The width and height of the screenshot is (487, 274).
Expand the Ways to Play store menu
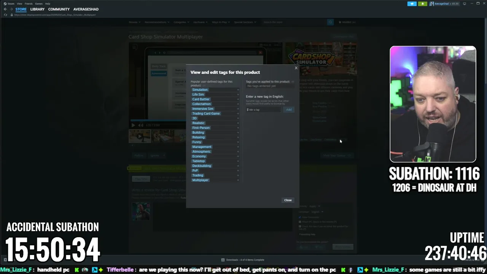(x=220, y=22)
